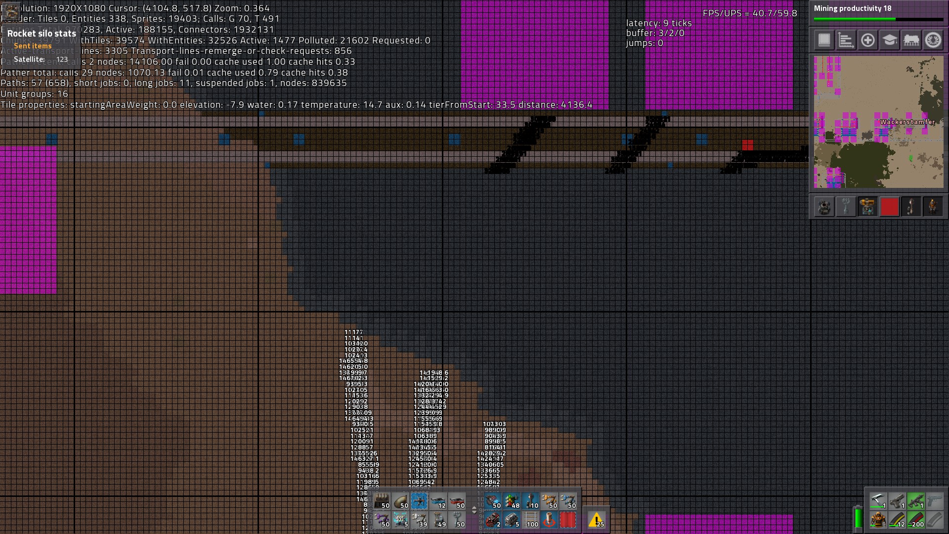This screenshot has width=949, height=534.
Task: Select the tall pole shortcut slot under minimap
Action: tap(911, 207)
